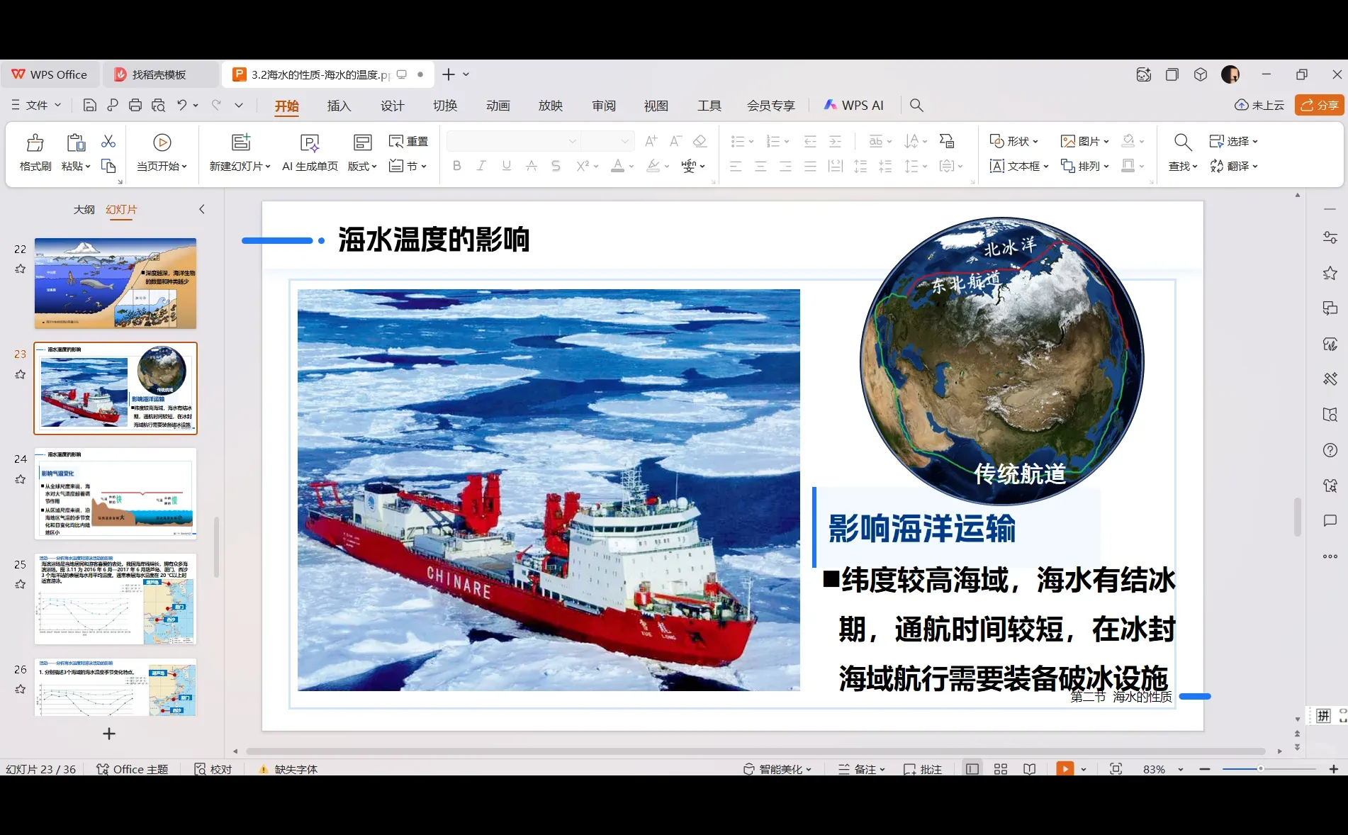Click the Undo arrow icon
This screenshot has height=835, width=1348.
[x=182, y=106]
